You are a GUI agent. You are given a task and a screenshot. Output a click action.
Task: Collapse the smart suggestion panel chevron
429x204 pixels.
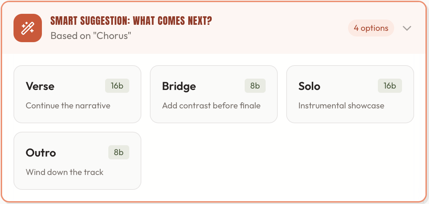407,28
